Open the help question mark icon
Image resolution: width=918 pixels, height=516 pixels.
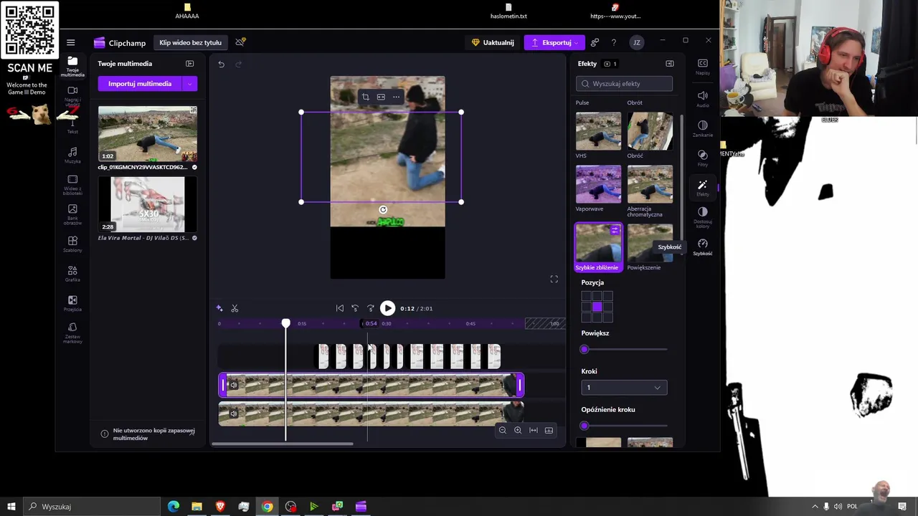[x=613, y=42]
